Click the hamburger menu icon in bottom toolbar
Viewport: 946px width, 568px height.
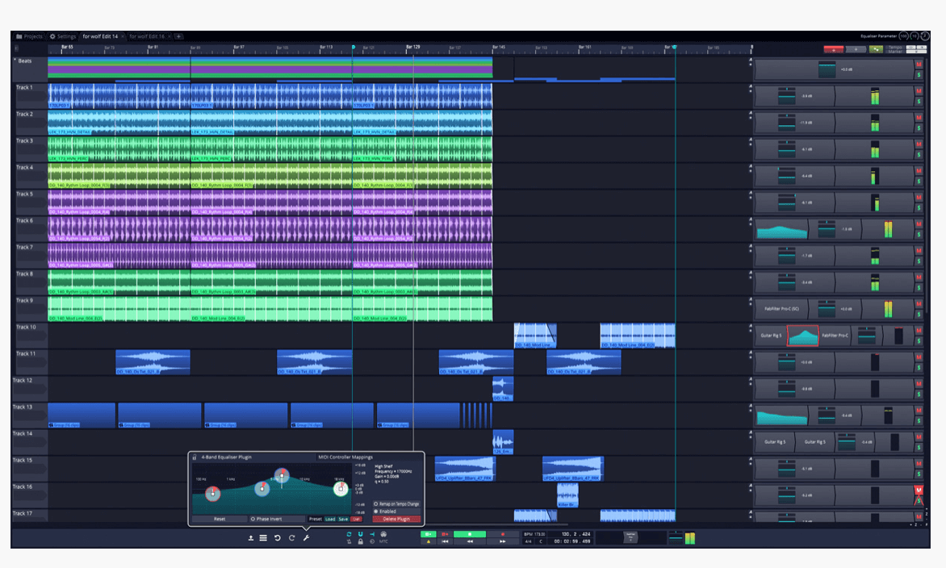(x=263, y=537)
